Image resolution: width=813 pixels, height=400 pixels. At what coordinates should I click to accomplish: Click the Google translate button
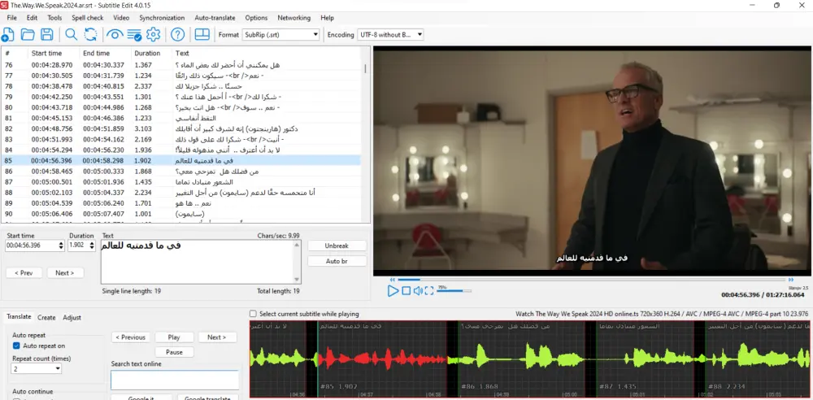coord(208,398)
